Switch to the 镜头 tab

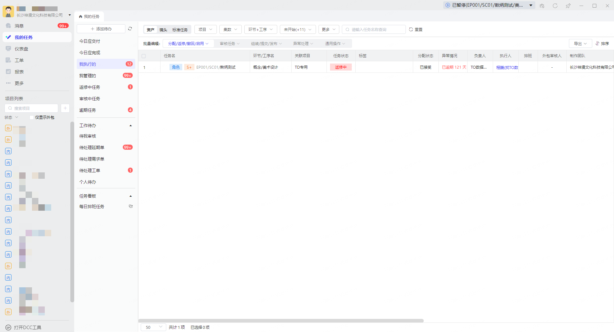coord(163,30)
